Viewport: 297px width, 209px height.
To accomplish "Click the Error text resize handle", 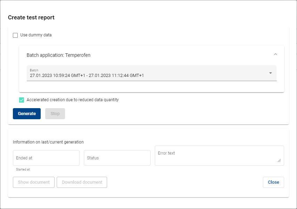I will point(279,160).
